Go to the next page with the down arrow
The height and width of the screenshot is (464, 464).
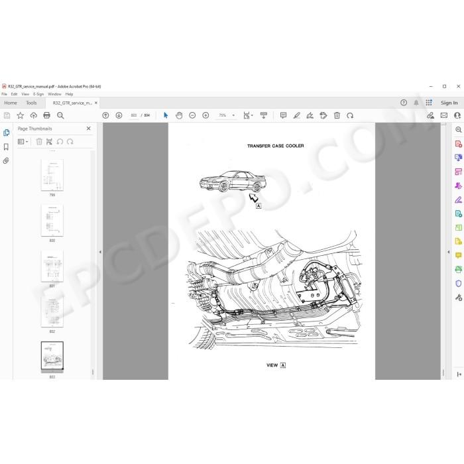(x=119, y=115)
